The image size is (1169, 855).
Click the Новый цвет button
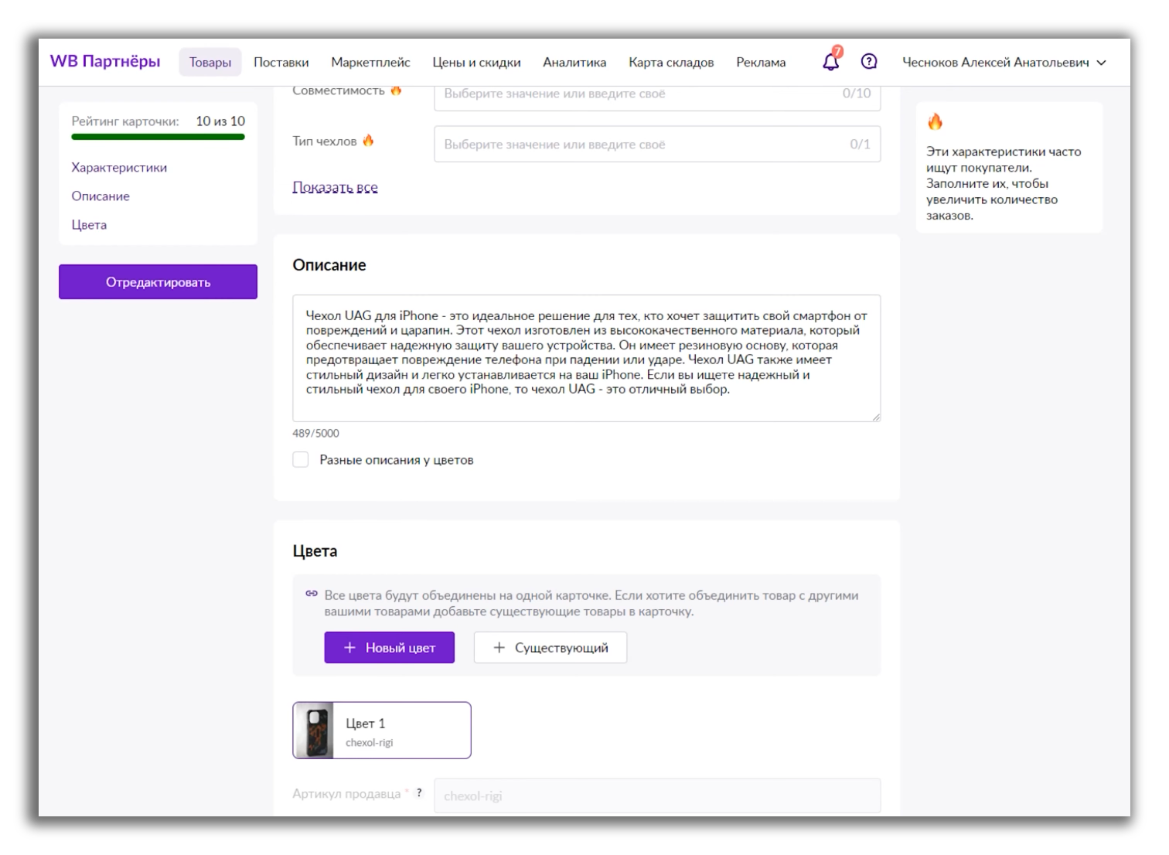coord(389,647)
